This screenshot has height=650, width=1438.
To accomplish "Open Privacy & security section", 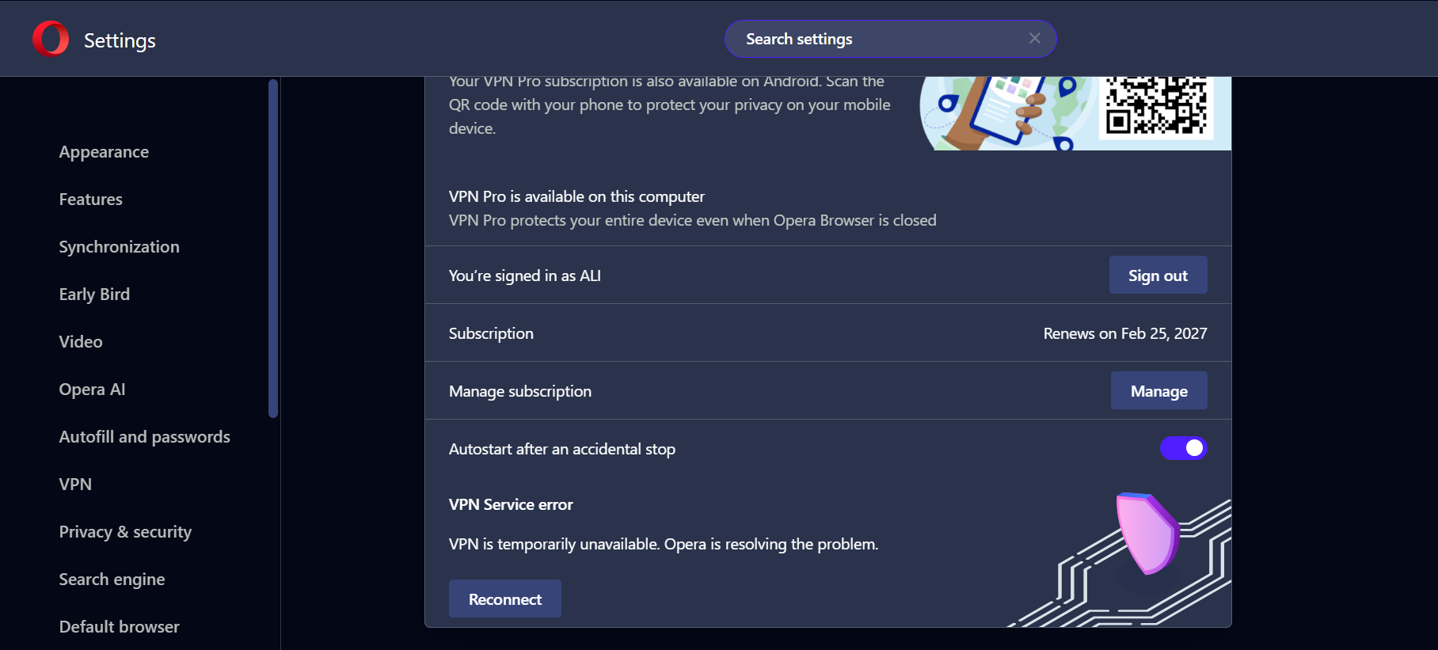I will 125,532.
